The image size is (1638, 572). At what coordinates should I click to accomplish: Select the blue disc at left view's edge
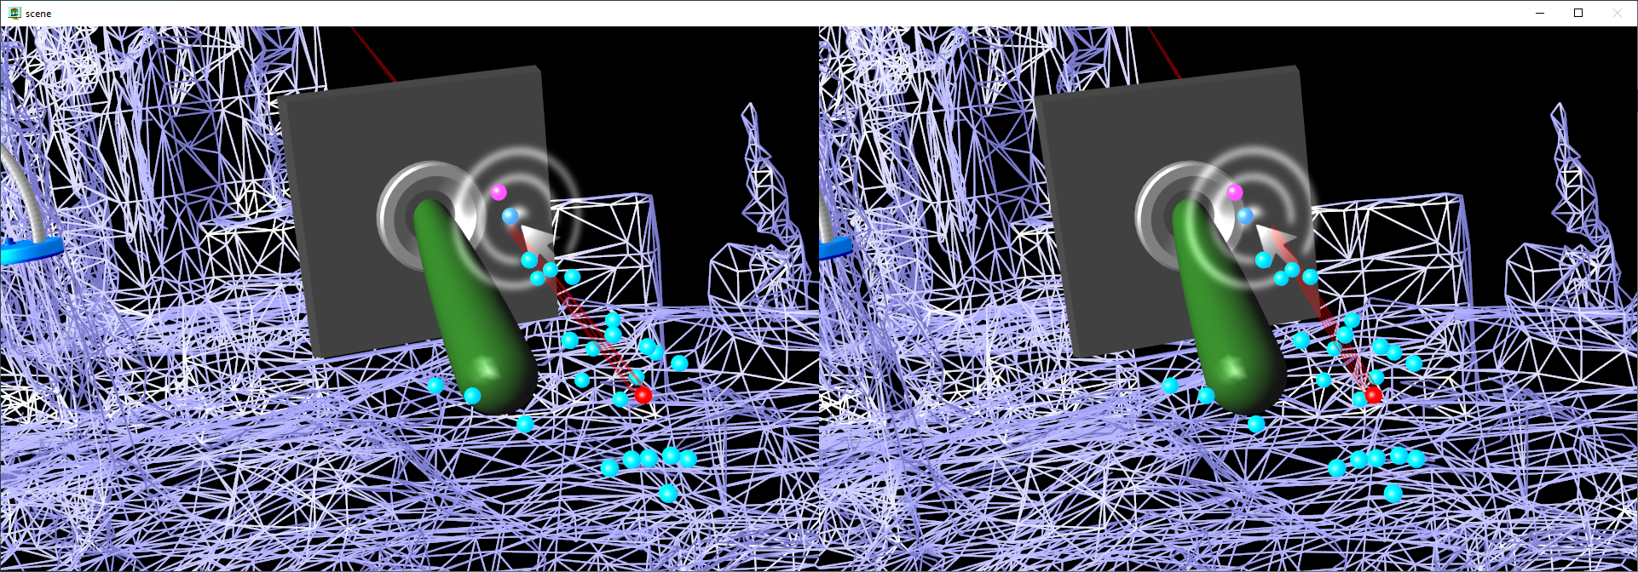[x=30, y=250]
